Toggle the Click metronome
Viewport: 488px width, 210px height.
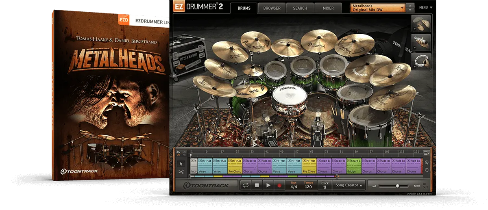tap(325, 185)
